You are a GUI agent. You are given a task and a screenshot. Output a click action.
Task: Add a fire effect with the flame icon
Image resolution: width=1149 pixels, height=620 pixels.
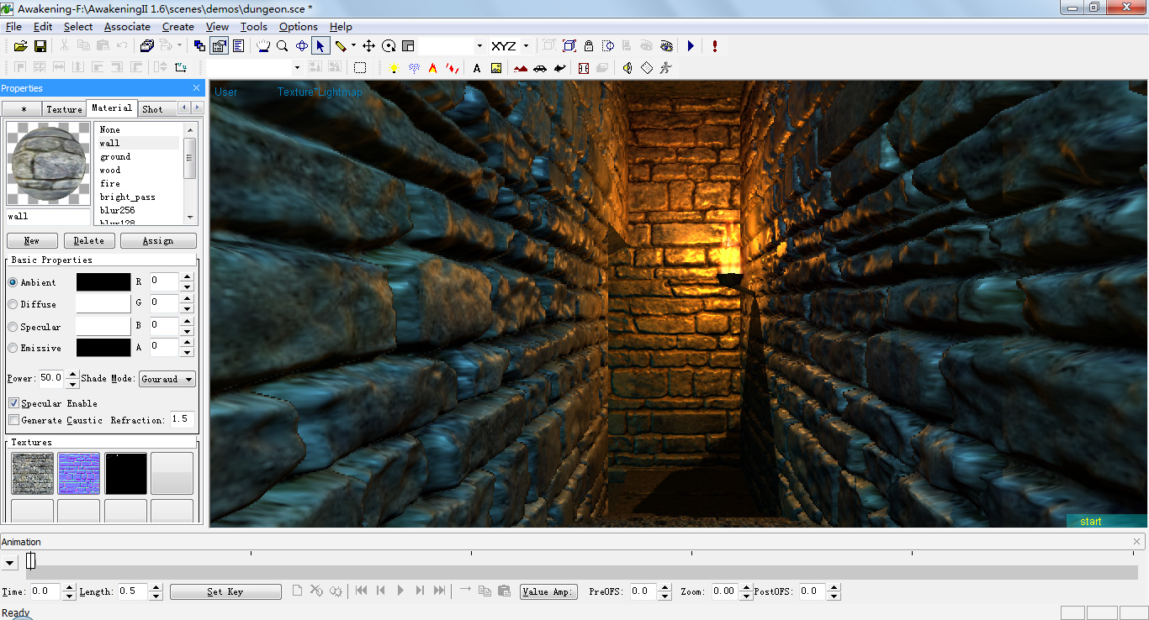click(432, 68)
